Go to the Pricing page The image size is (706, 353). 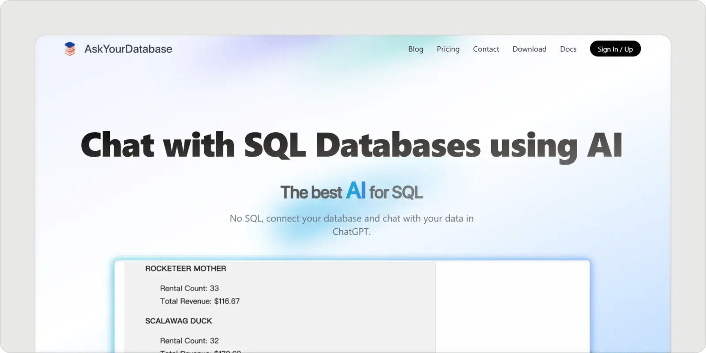point(448,49)
